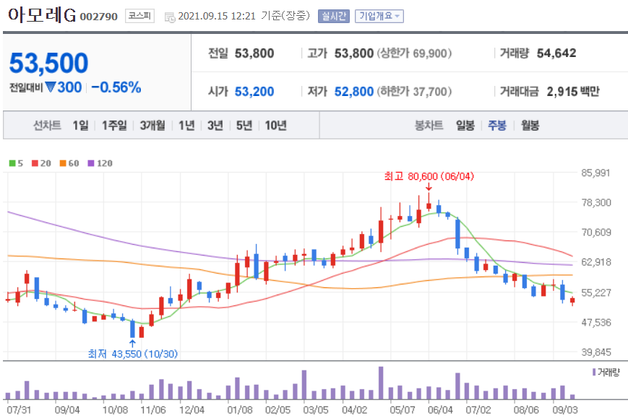Switch to 월봉 monthly candle chart
Image resolution: width=628 pixels, height=418 pixels.
click(530, 126)
